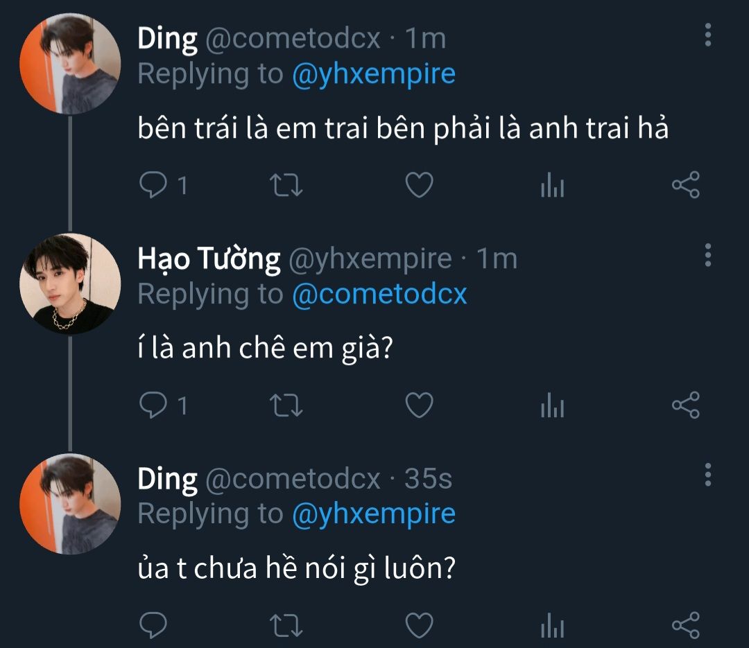Open Hạo Tường's profile picture
749x648 pixels.
70,284
